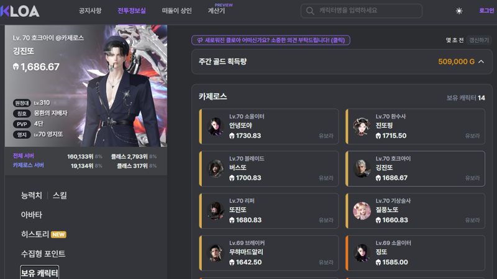This screenshot has height=279, width=497.
Task: Click the 진또핑 환수사 avatar
Action: [362, 126]
